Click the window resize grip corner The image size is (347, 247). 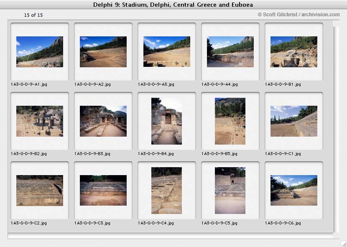pos(344,244)
